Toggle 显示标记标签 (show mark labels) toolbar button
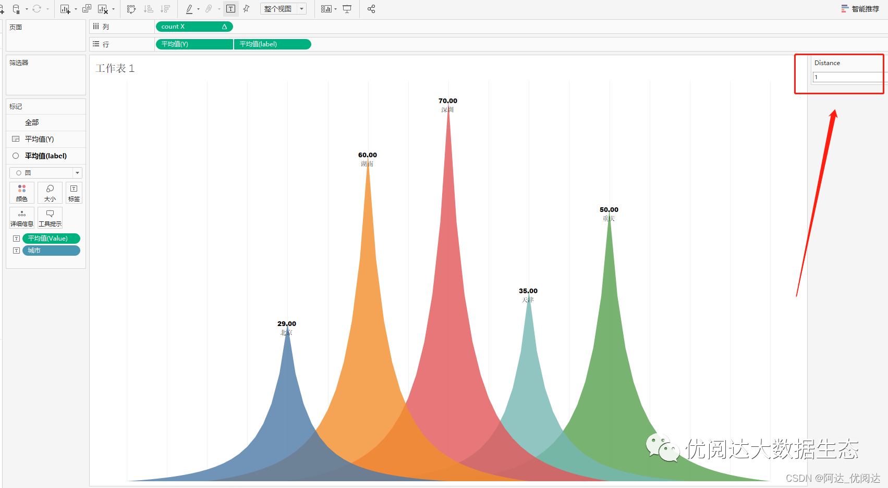The height and width of the screenshot is (488, 888). pyautogui.click(x=231, y=9)
